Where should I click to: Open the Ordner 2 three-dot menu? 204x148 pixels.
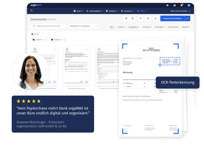tap(64, 40)
